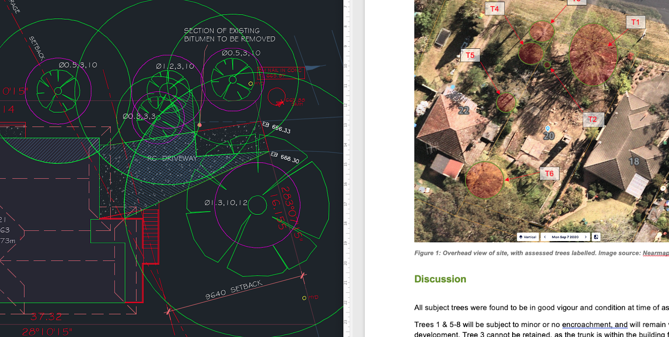This screenshot has height=337, width=669.
Task: Select the 'EB 666.33' level annotation
Action: coord(276,128)
